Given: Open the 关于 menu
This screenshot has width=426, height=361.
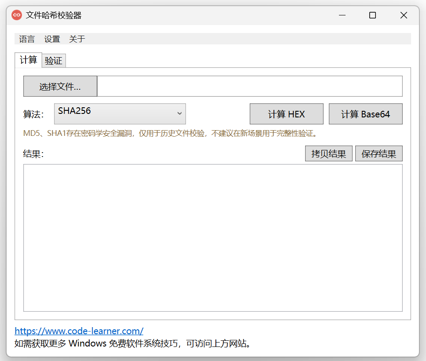Looking at the screenshot, I should (x=77, y=39).
